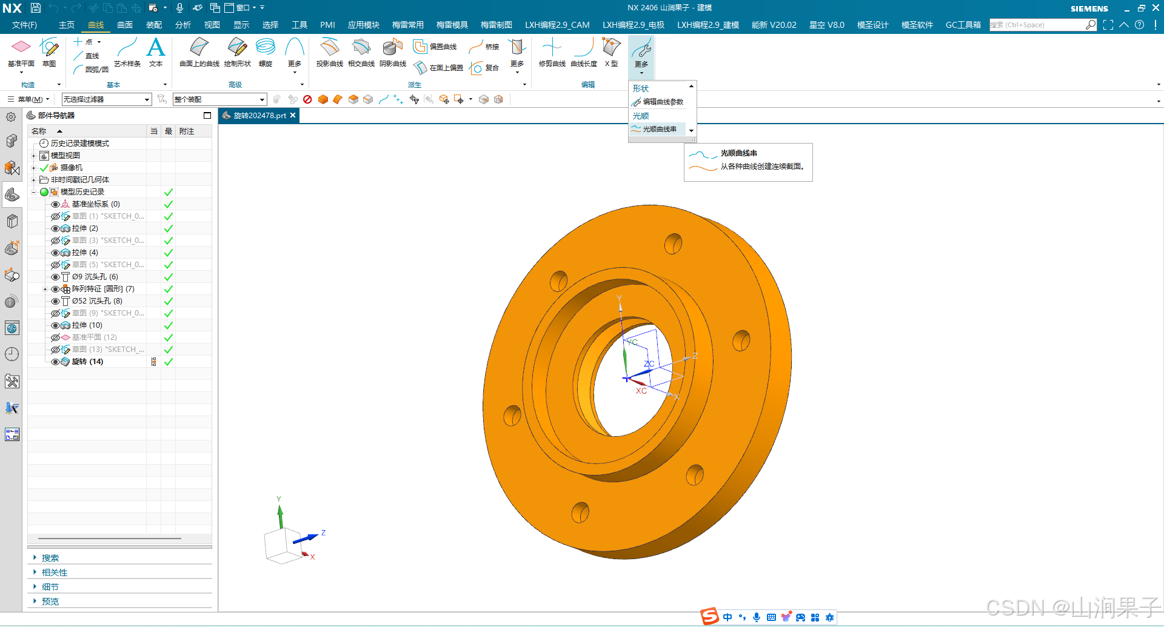
Task: Sort by the 名称 column header
Action: [x=87, y=131]
